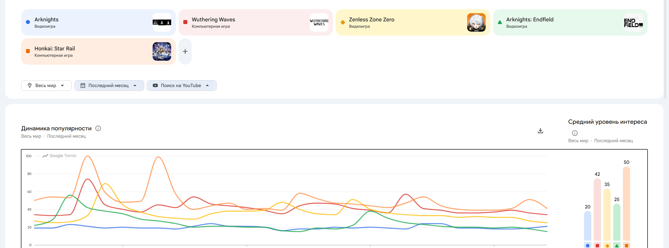Viewport: 669px width, 248px height.
Task: Click the green triangle icon under the bar chart
Action: tap(617, 246)
